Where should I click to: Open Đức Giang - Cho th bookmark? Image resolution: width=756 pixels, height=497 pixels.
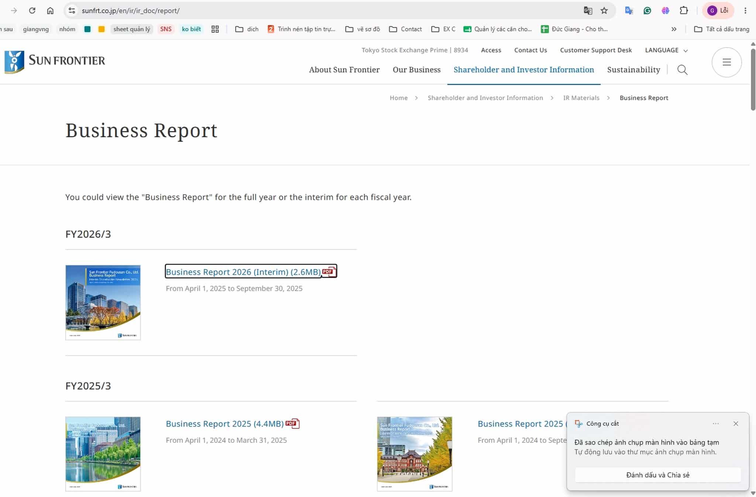click(574, 29)
